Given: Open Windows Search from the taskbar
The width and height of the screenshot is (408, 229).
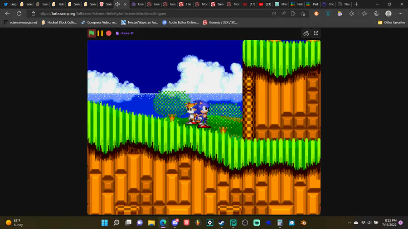Looking at the screenshot, I should [x=117, y=223].
